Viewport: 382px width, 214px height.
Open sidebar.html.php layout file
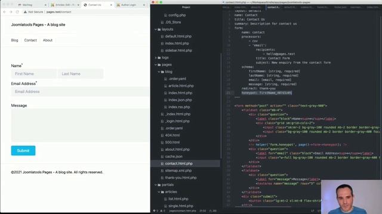(x=178, y=51)
